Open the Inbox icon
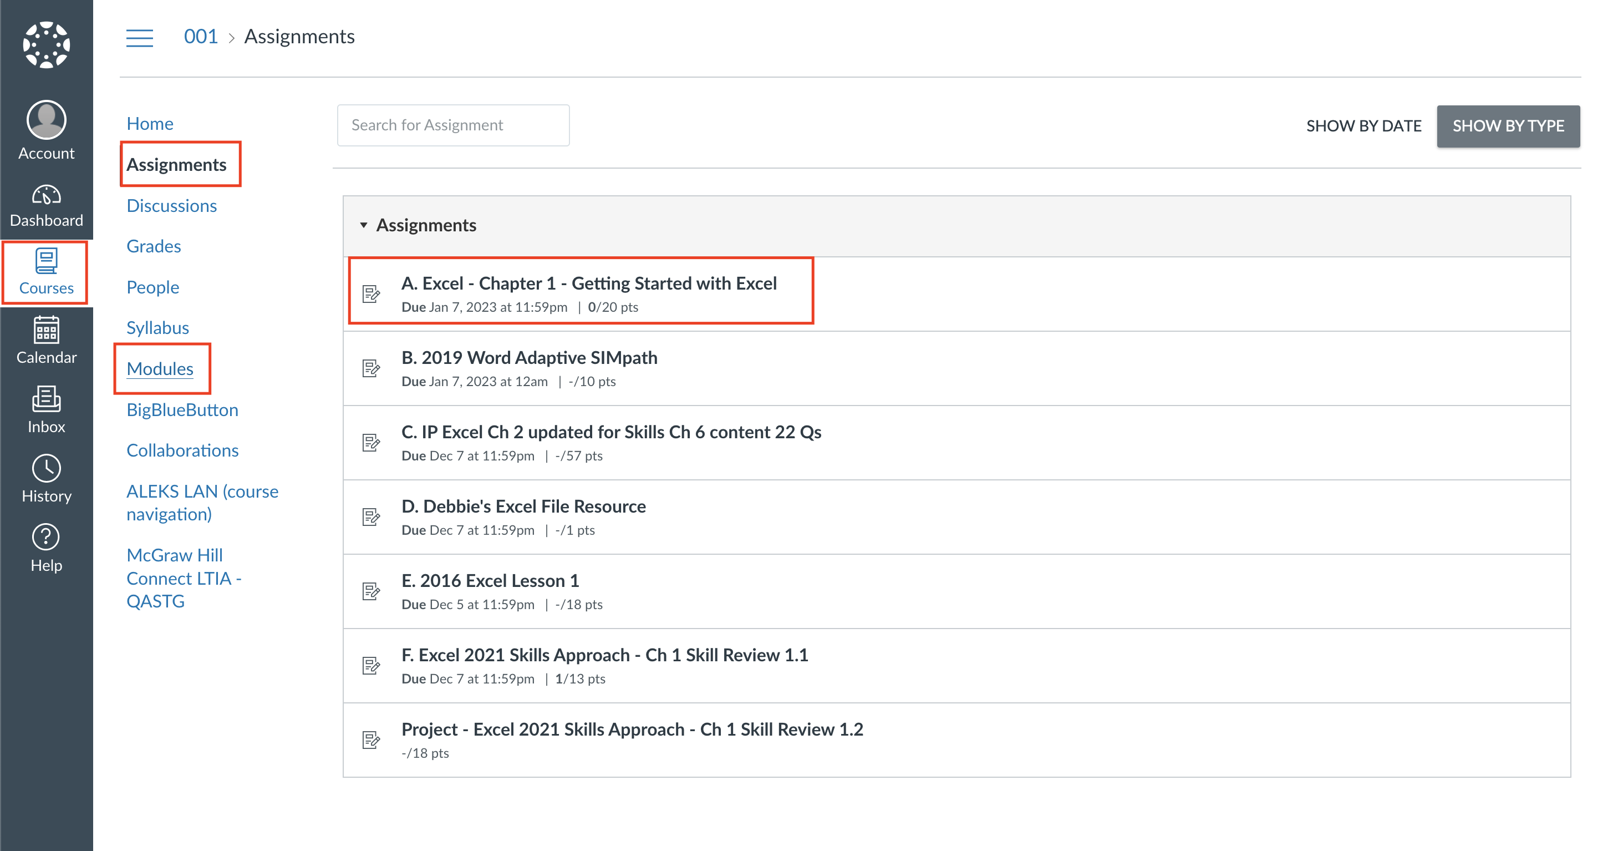 (x=46, y=399)
